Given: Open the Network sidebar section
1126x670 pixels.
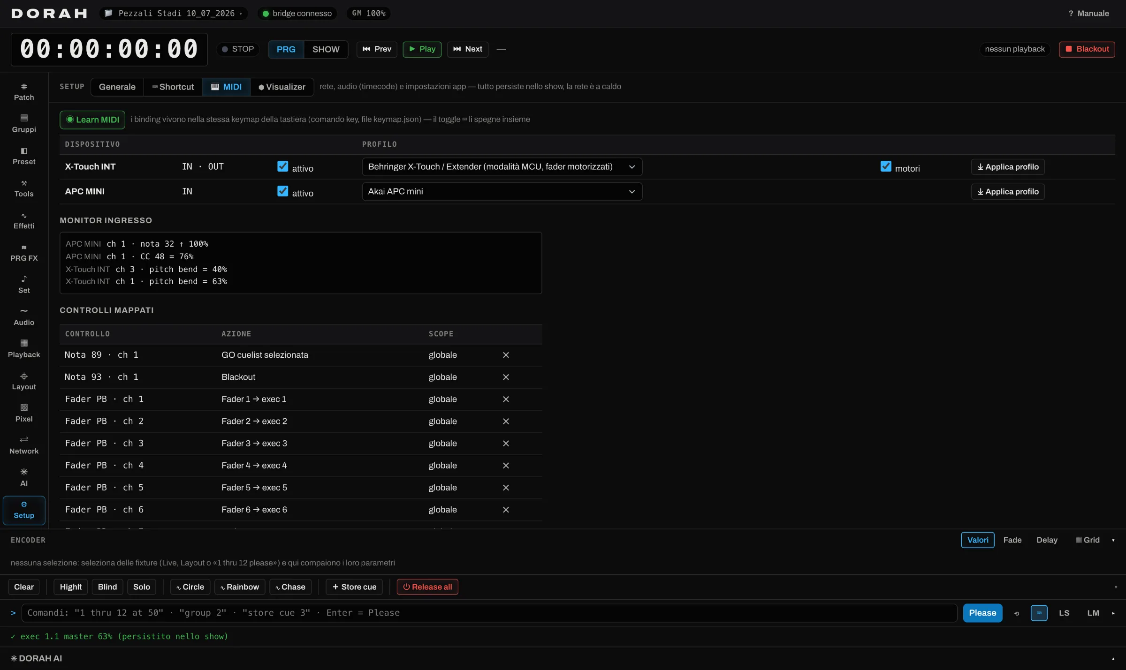Looking at the screenshot, I should (x=24, y=446).
